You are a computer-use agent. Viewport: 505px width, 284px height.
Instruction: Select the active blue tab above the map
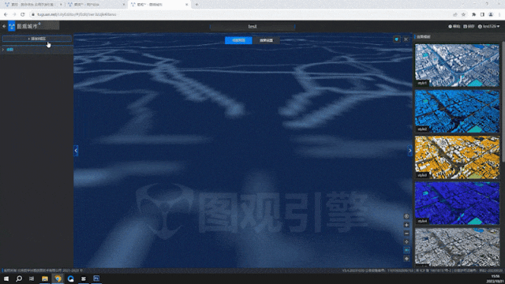point(238,40)
